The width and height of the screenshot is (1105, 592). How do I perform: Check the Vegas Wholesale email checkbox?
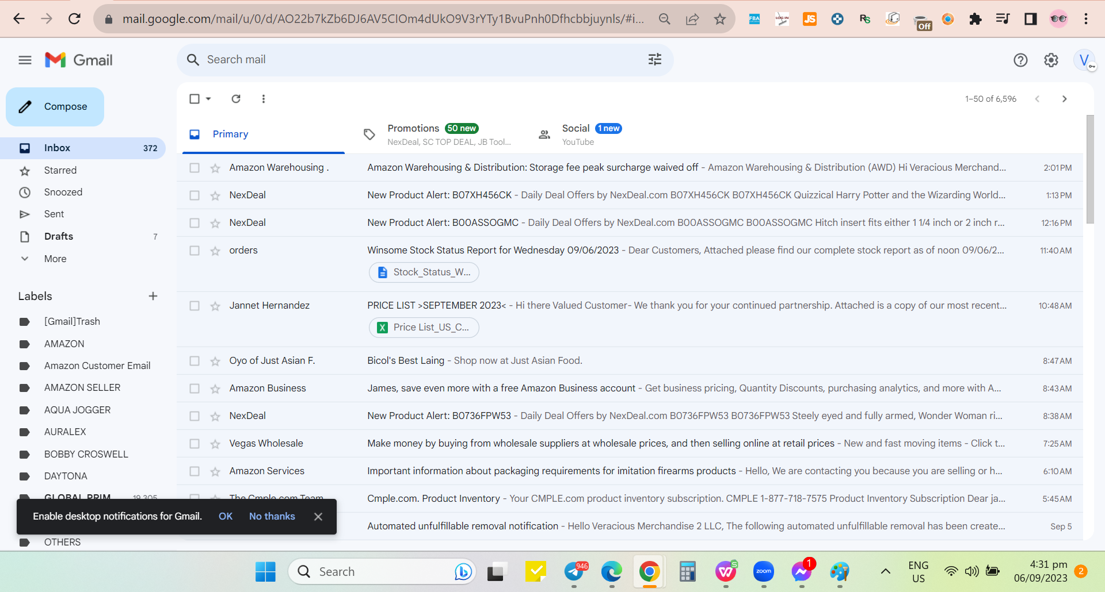tap(195, 444)
